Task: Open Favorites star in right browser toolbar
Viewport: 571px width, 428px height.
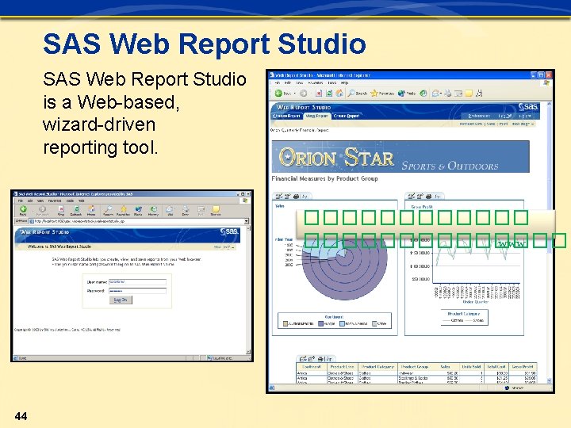Action: (x=374, y=94)
